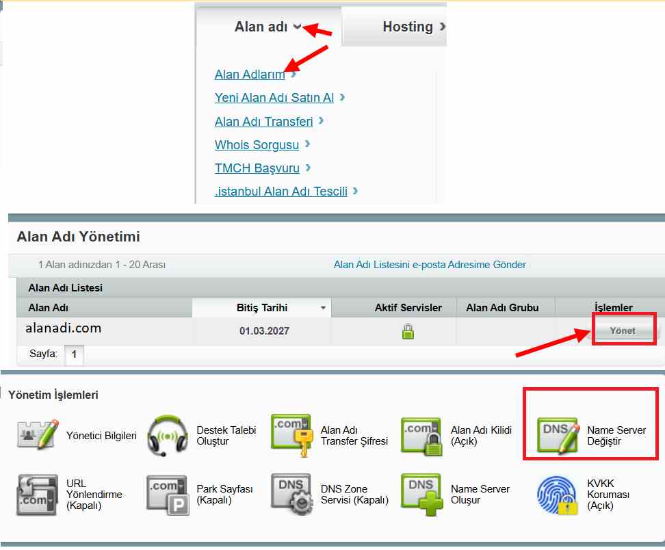
Task: Click the Alan Adı Transfer Şifresi label
Action: 354,436
